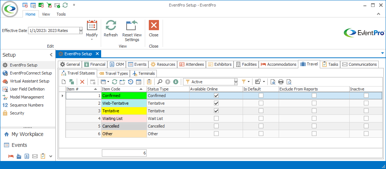Select the green Confirmed item code cell
Screen dimensions: 386x169
(x=124, y=96)
